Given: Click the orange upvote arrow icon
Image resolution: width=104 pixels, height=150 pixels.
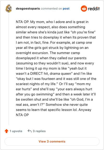Looking at the screenshot, I should (6, 131).
